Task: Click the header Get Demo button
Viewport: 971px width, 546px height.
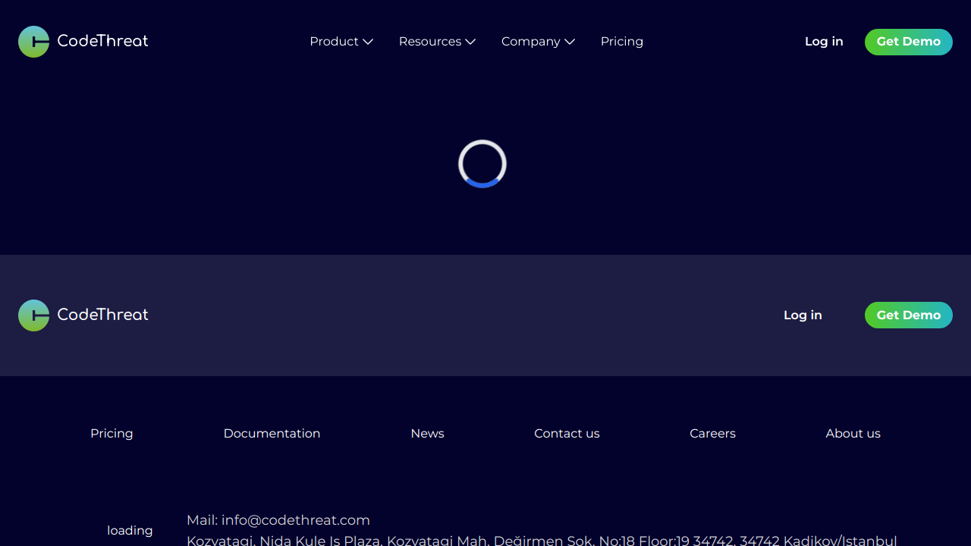Action: [909, 42]
